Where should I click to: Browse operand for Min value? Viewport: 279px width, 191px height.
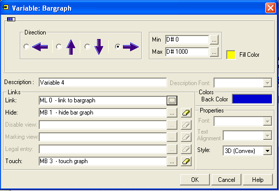pyautogui.click(x=214, y=40)
